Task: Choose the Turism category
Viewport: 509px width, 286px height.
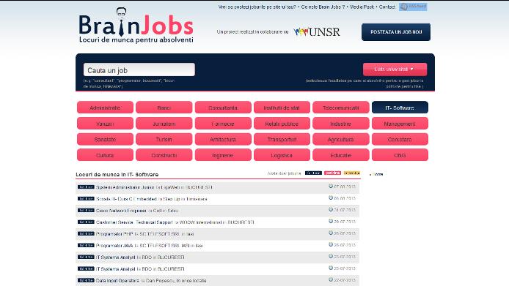Action: (x=164, y=139)
